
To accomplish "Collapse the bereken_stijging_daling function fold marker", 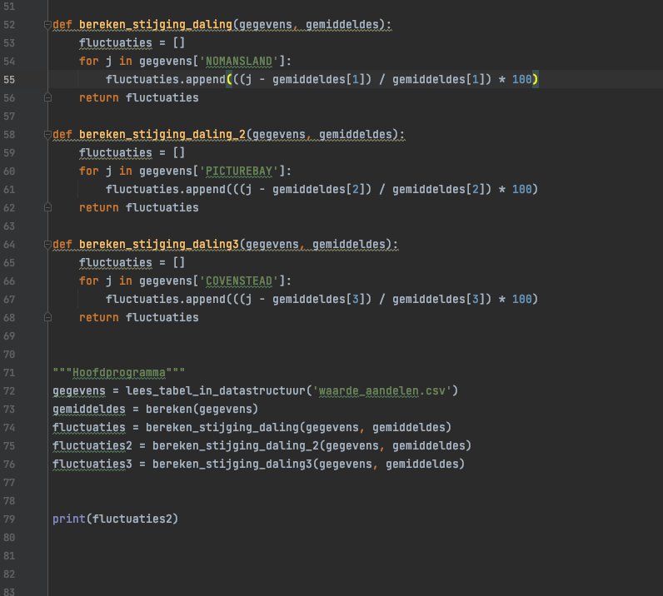I will point(47,25).
